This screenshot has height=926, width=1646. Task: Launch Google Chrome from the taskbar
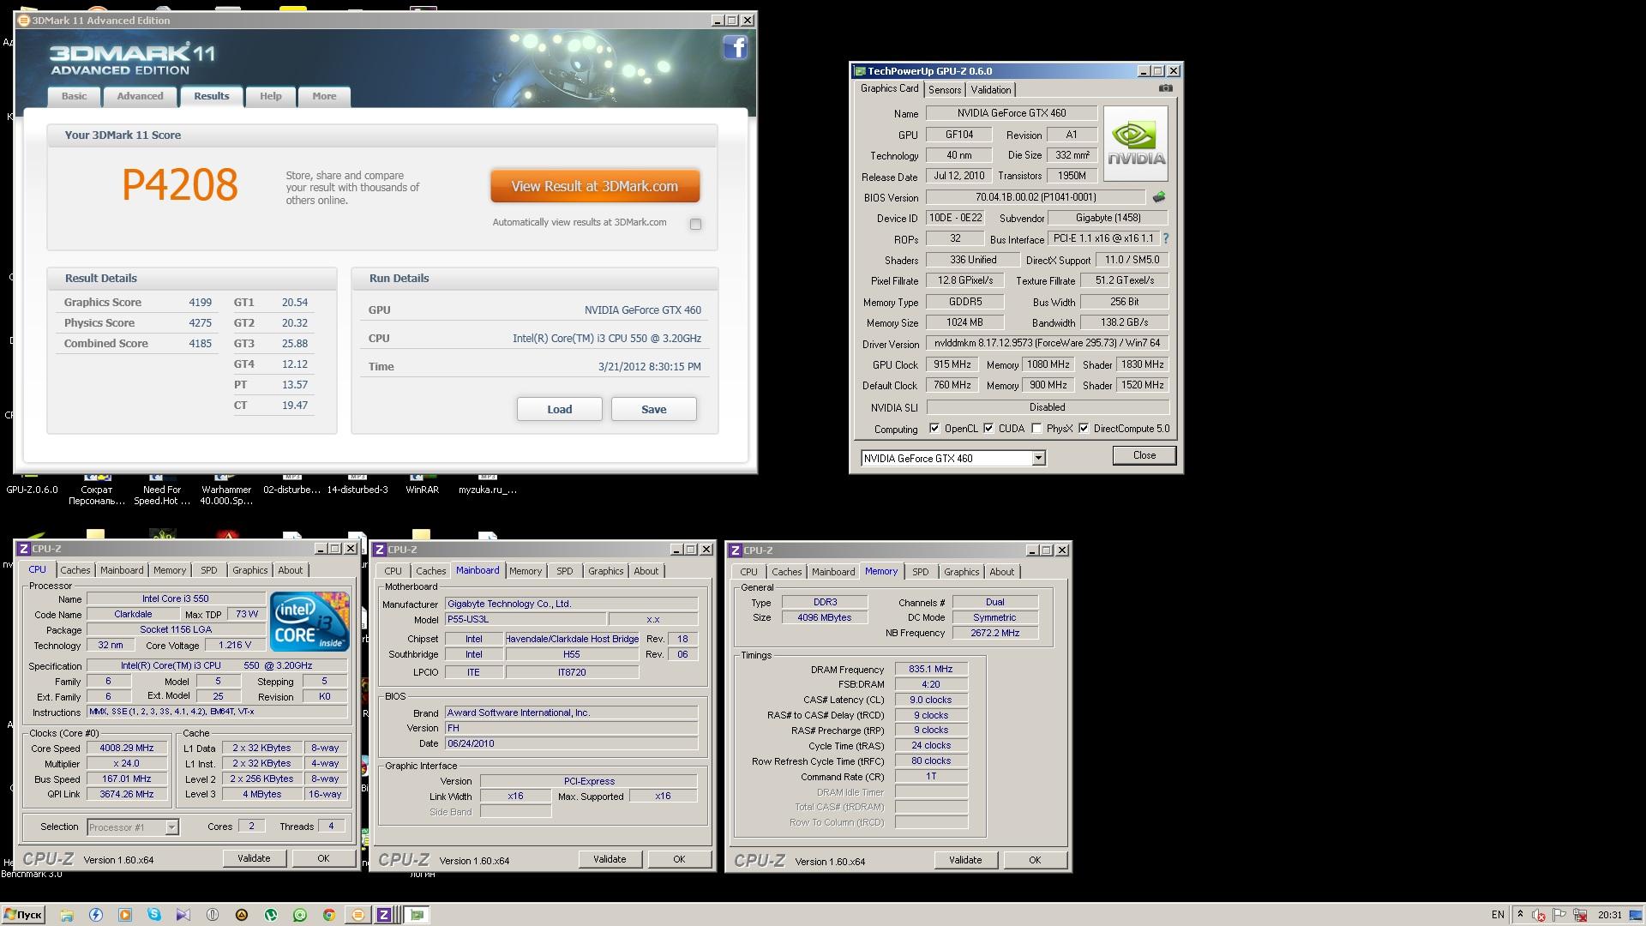(329, 915)
